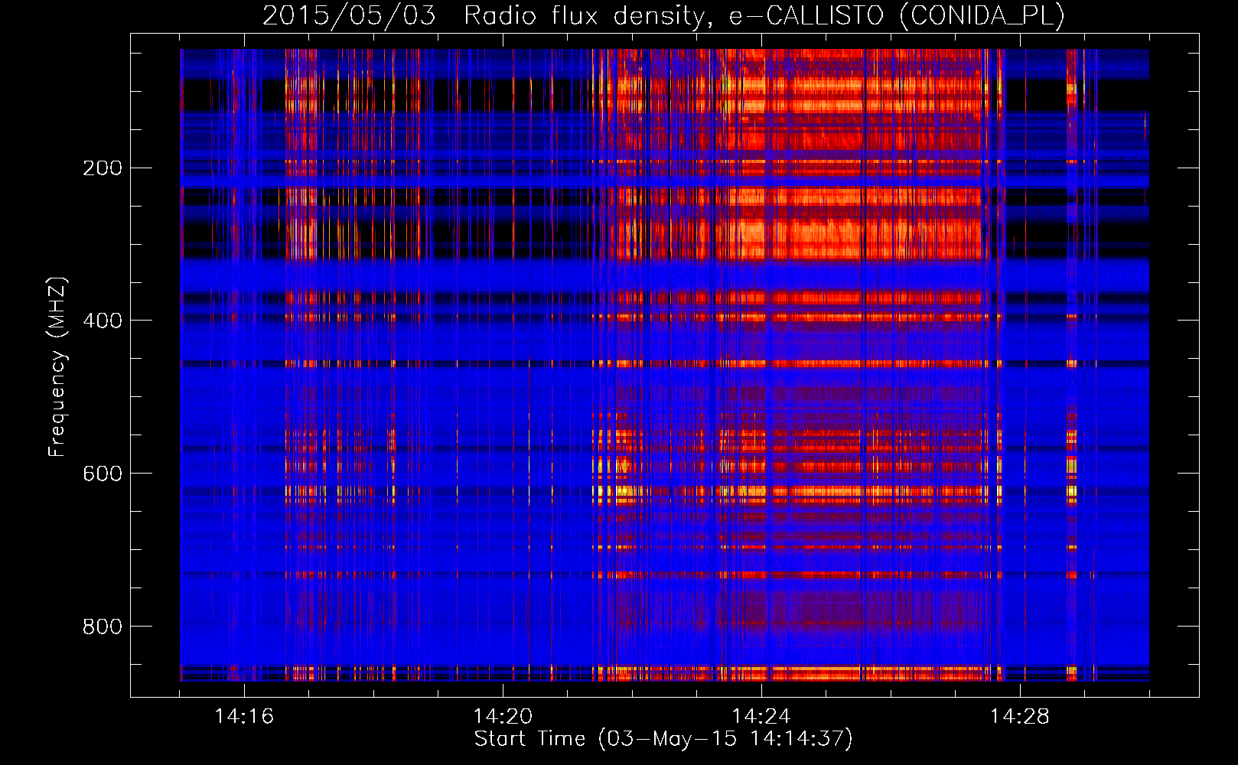
Task: Click the 14:20 time tick label
Action: tap(503, 716)
